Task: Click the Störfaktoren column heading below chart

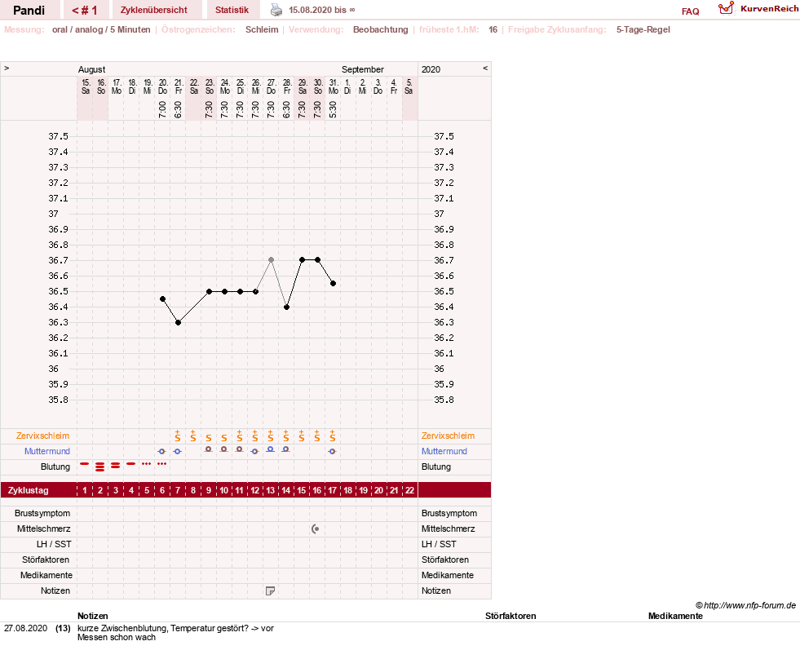Action: [x=510, y=616]
